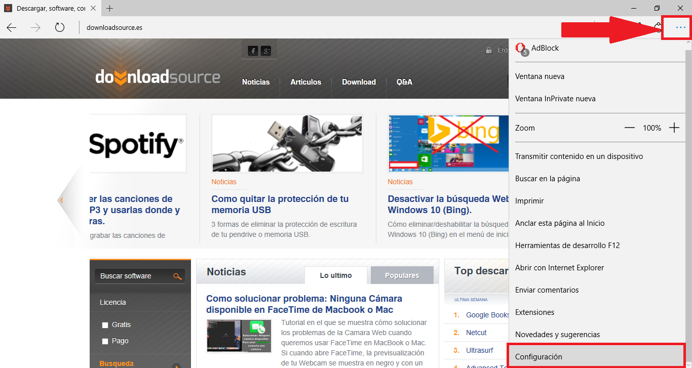
Task: Increase zoom with the plus button
Action: pos(674,128)
